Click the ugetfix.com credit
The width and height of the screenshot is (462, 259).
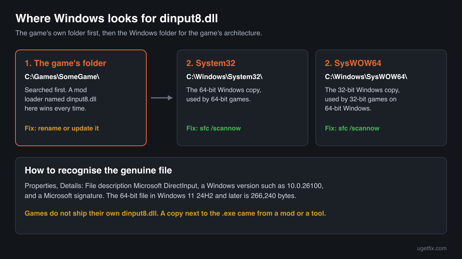click(x=432, y=248)
